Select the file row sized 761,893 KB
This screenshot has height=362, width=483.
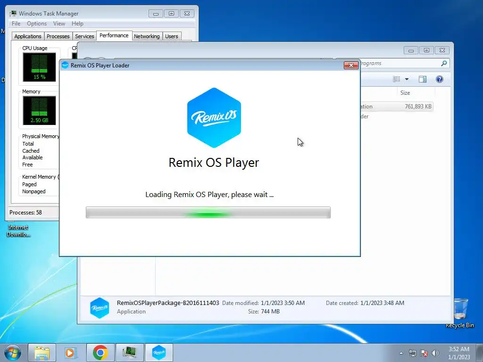(x=396, y=107)
